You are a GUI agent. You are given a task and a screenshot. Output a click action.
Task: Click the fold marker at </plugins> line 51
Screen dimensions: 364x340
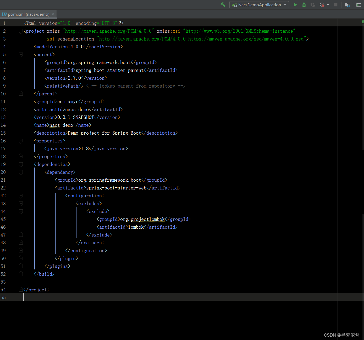pos(21,266)
